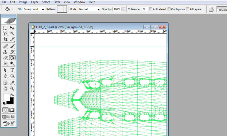This screenshot has height=136, width=227.
Task: Open the Filter menu
Action: pos(57,2)
